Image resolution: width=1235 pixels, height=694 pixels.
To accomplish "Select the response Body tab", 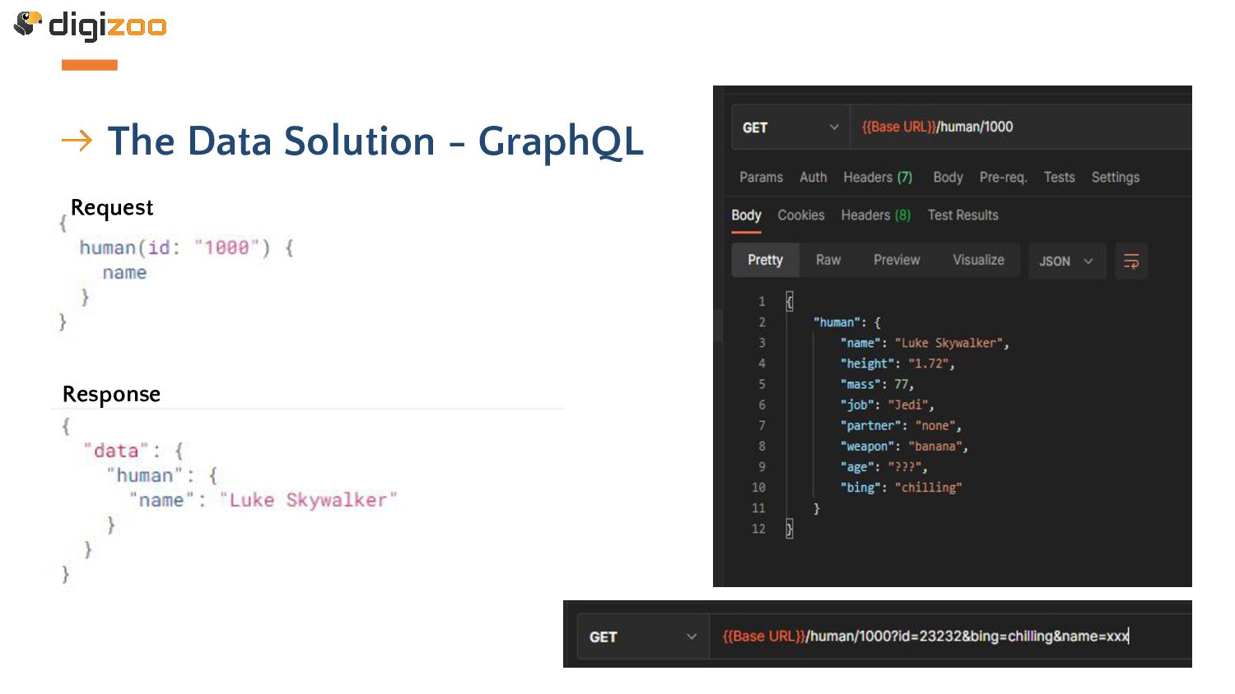I will pyautogui.click(x=746, y=215).
